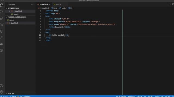Image resolution: width=174 pixels, height=97 pixels.
Task: Change file encoding via UTF-8
Action: coord(140,96)
